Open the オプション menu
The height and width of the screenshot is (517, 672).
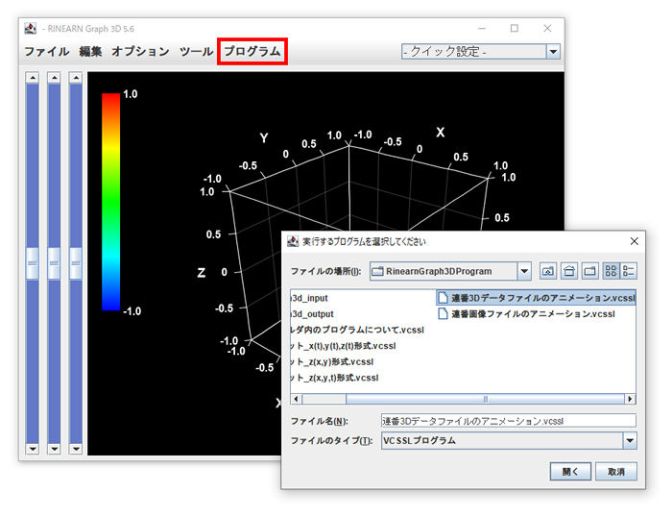(x=140, y=52)
